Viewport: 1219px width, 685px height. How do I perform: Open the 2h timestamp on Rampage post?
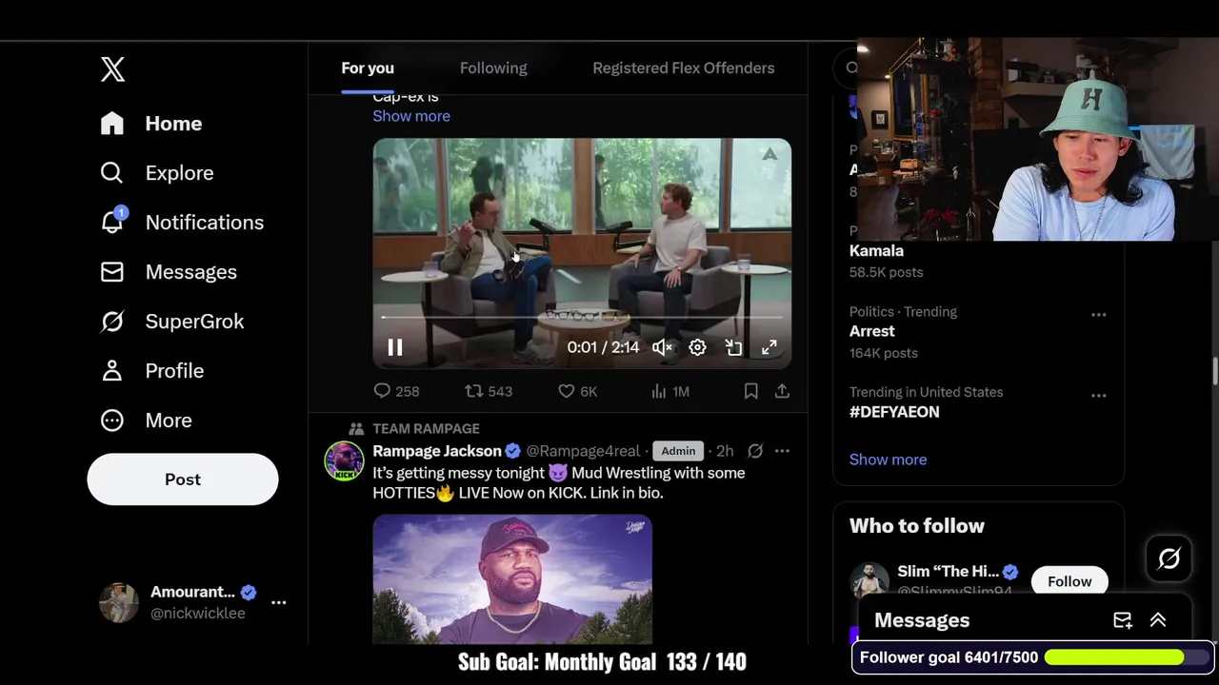tap(725, 451)
